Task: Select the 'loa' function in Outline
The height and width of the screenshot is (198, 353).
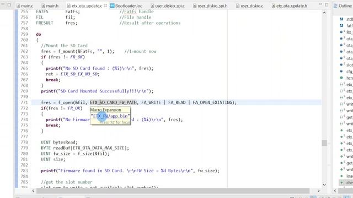Action: tap(346, 176)
